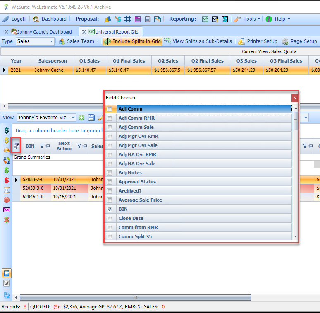Image resolution: width=320 pixels, height=313 pixels.
Task: Open the black line-chart Reporting icon
Action: click(215, 19)
